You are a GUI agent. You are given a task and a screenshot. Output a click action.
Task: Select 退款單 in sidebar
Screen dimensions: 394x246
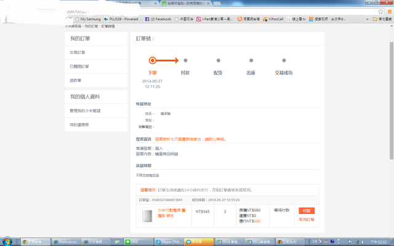(x=96, y=81)
